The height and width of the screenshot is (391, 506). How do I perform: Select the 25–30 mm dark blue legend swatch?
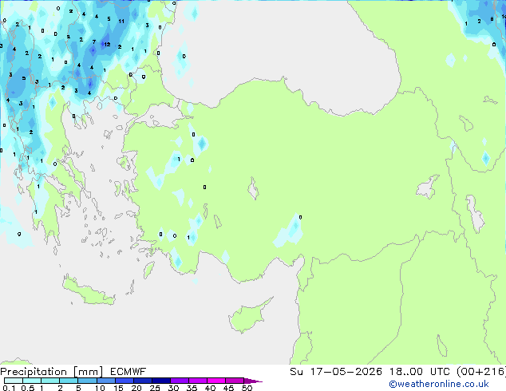tap(160, 381)
